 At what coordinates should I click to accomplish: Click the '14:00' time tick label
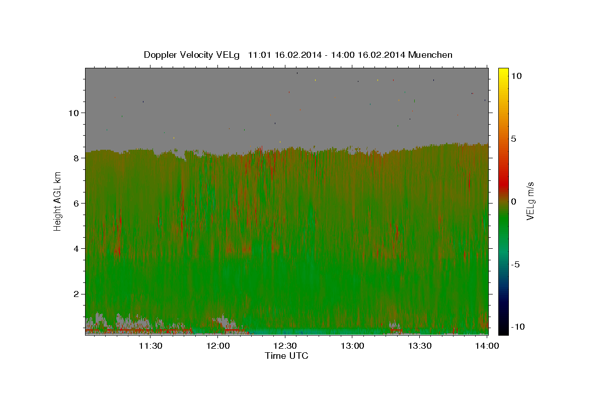(x=487, y=346)
